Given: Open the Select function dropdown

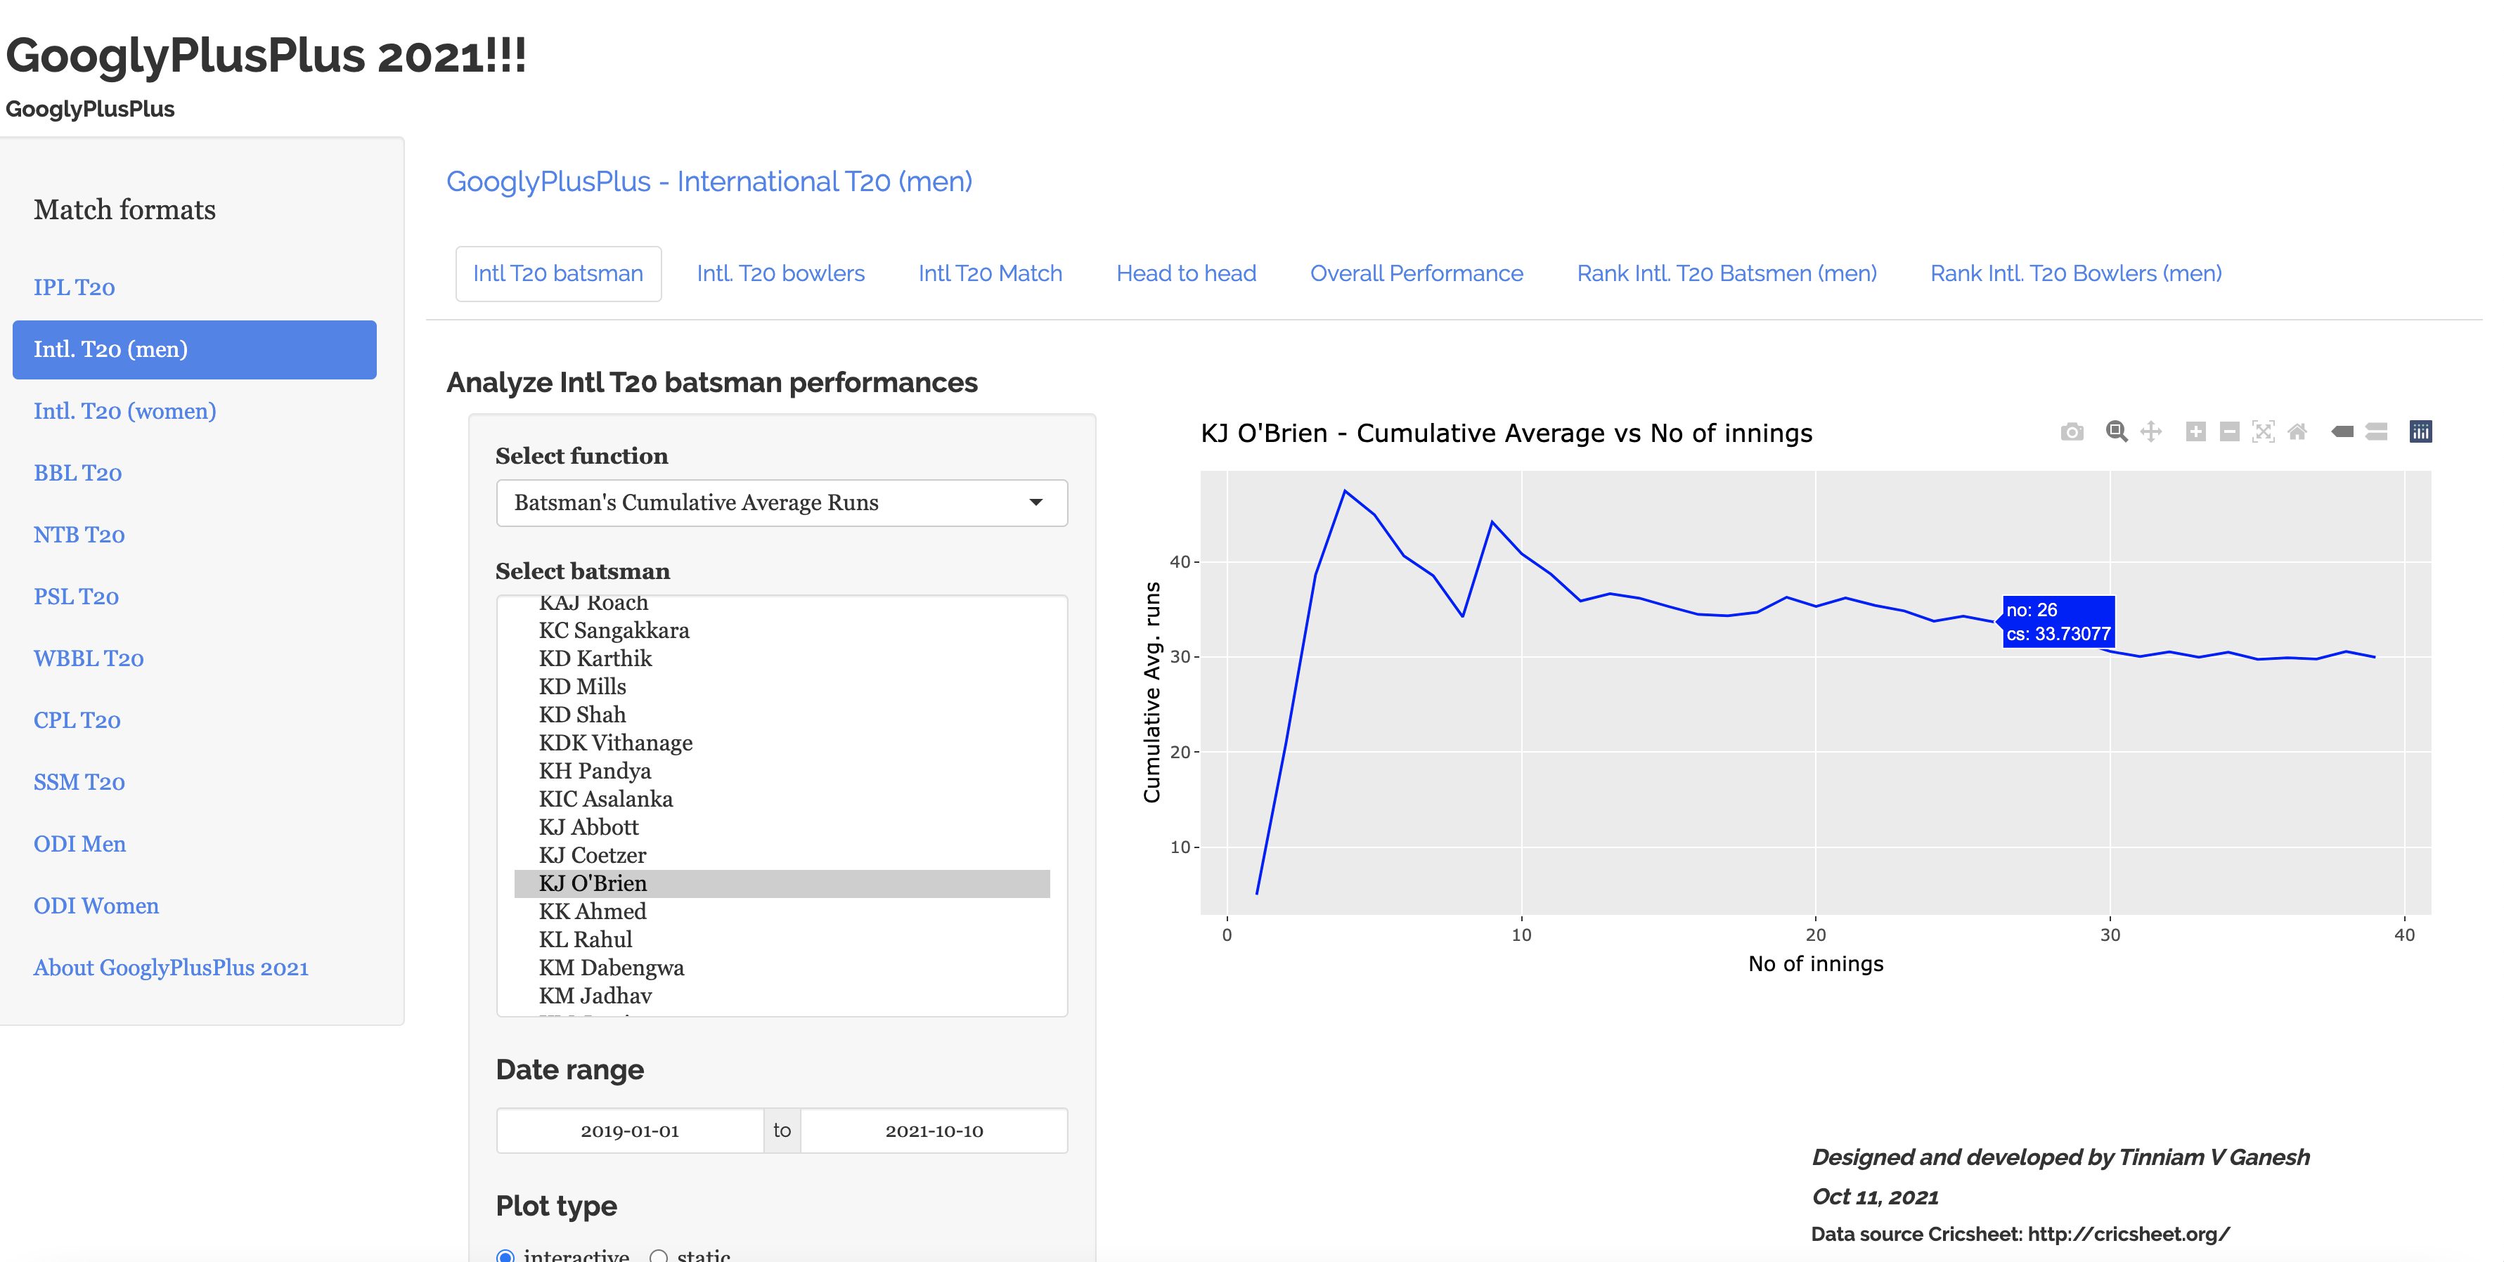Looking at the screenshot, I should [x=780, y=502].
